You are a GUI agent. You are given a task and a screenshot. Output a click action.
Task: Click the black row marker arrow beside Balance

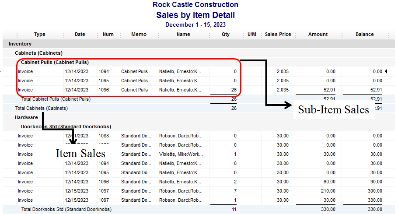click(x=386, y=71)
